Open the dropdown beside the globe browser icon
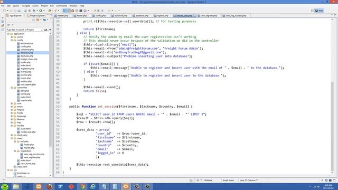338x190 pixels. 88,11
